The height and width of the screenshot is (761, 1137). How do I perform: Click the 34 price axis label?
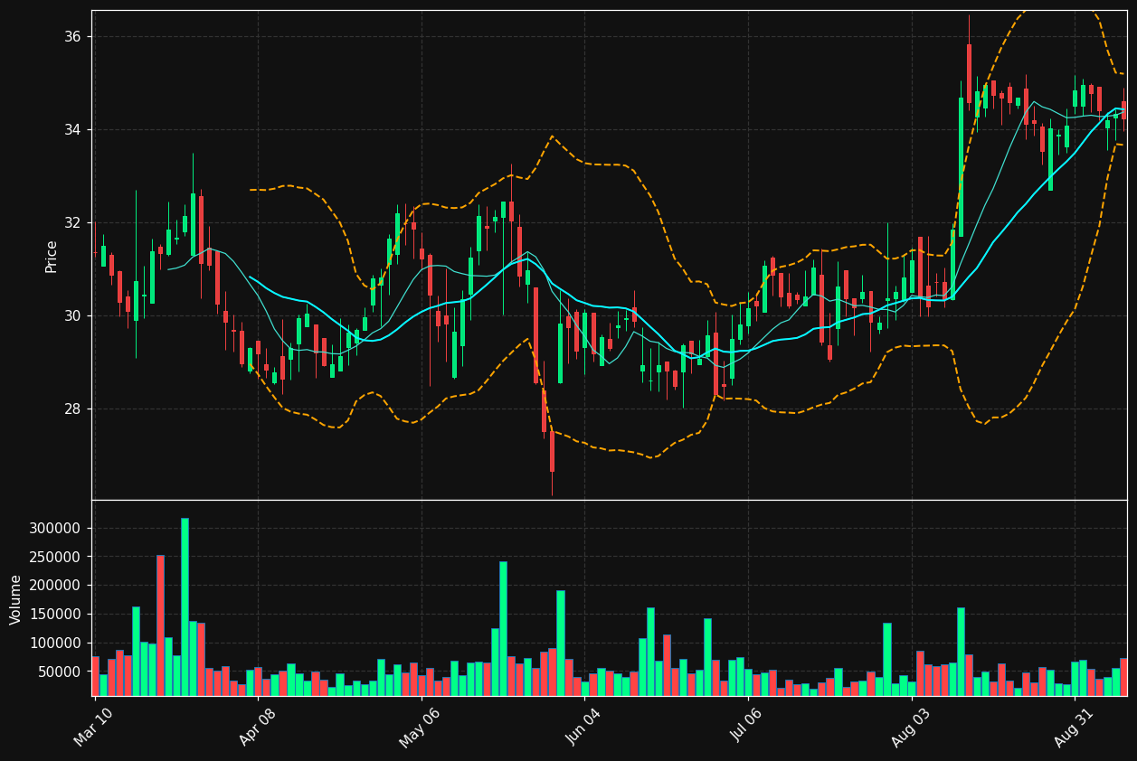[72, 130]
